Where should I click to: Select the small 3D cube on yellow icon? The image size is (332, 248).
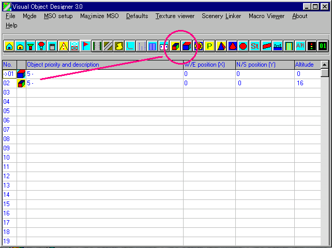(x=175, y=46)
